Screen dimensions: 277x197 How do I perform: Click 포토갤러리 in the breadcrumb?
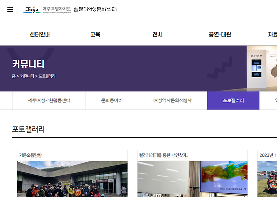pos(47,76)
